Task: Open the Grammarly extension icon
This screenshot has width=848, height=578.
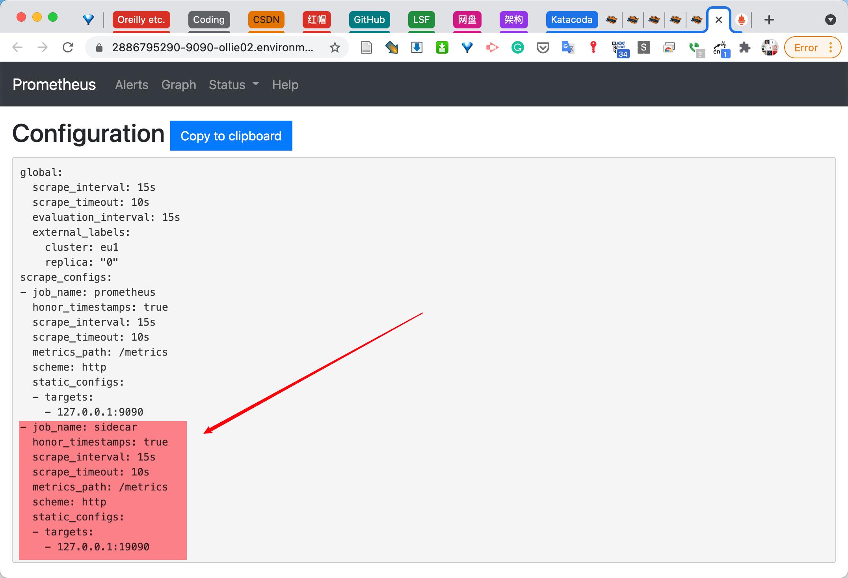Action: tap(517, 48)
